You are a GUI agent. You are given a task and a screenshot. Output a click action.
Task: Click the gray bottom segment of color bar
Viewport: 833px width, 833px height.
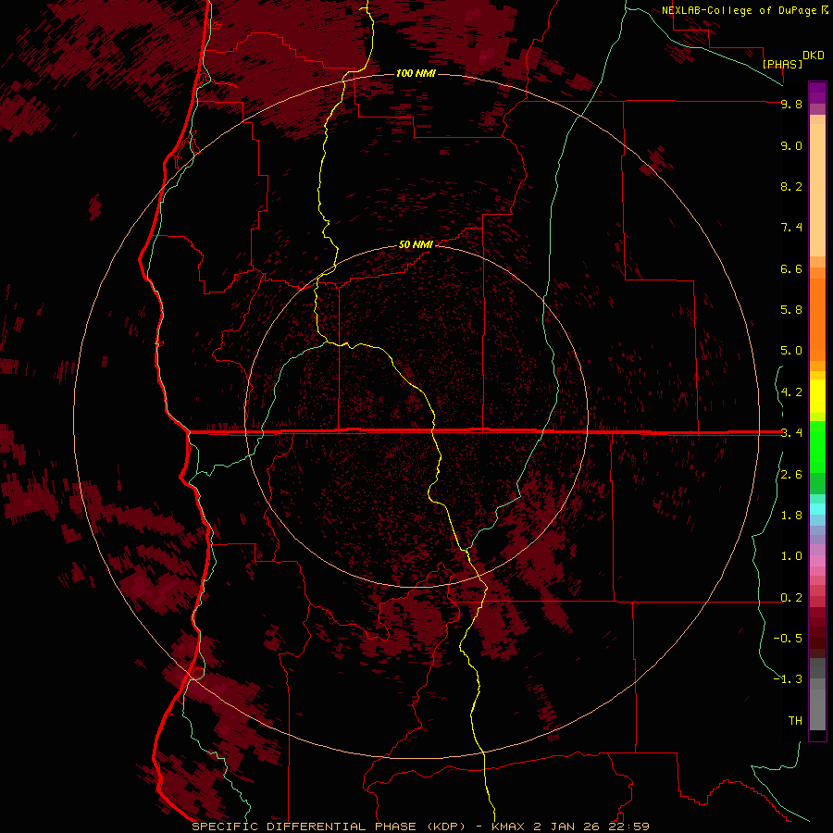point(817,706)
